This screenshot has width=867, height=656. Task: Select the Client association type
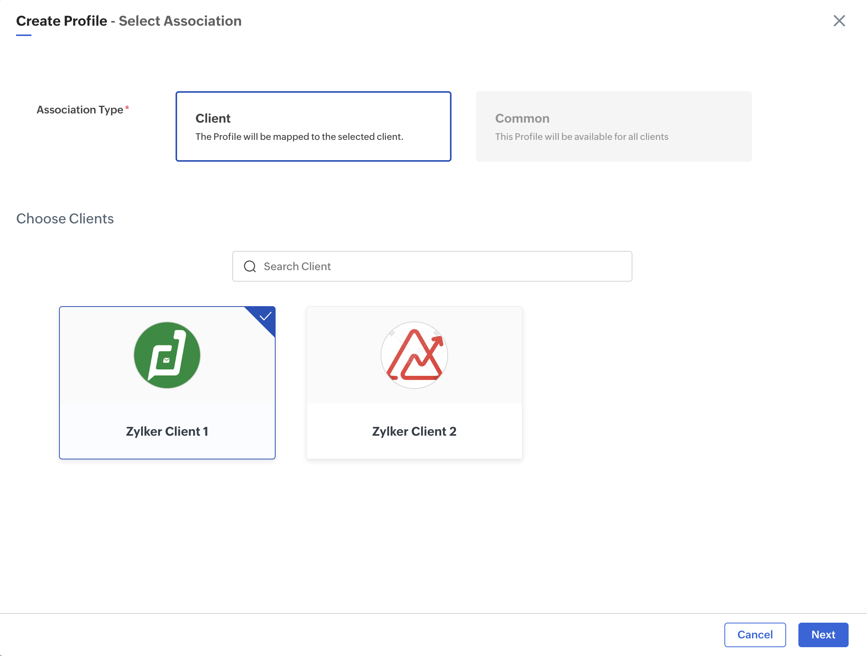tap(313, 126)
